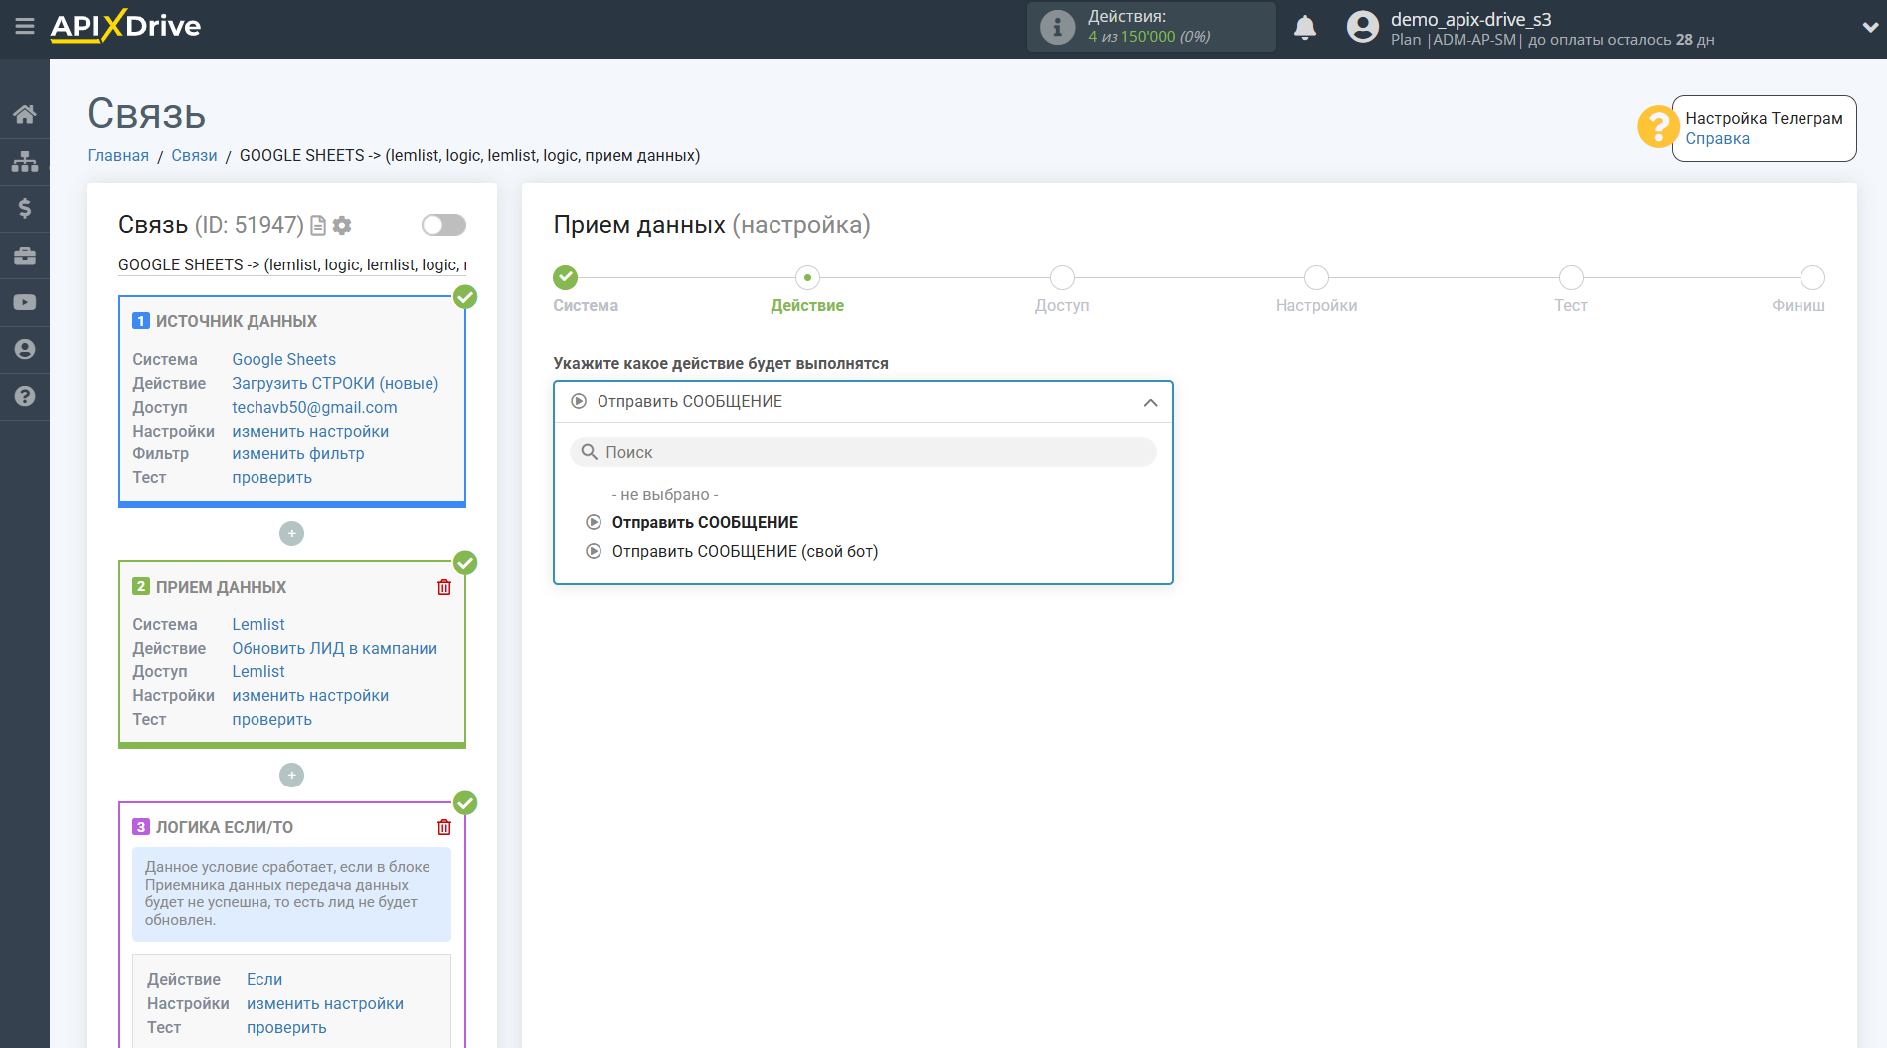Click the Настройка Телеграм help box

[x=1764, y=128]
